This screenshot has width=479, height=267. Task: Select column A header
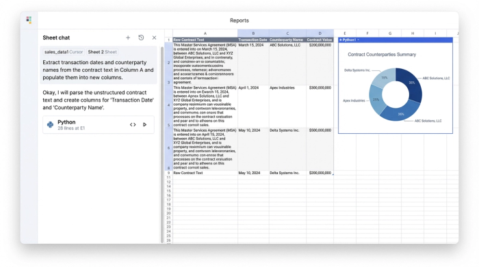tap(205, 33)
